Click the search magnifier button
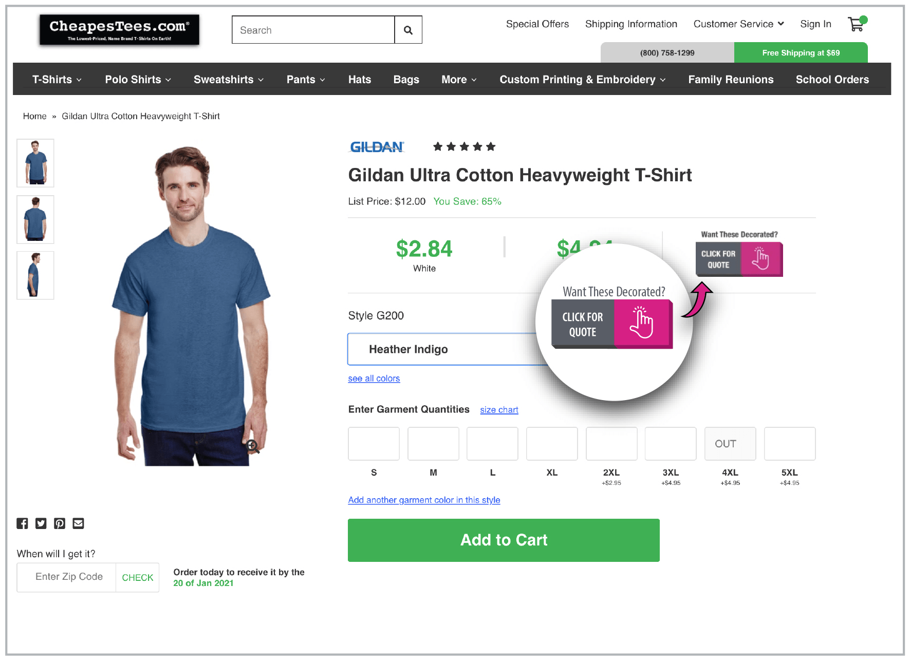Image resolution: width=910 pixels, height=661 pixels. (408, 30)
